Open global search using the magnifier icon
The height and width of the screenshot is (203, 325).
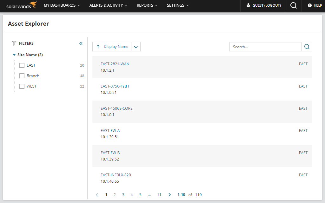coord(293,5)
